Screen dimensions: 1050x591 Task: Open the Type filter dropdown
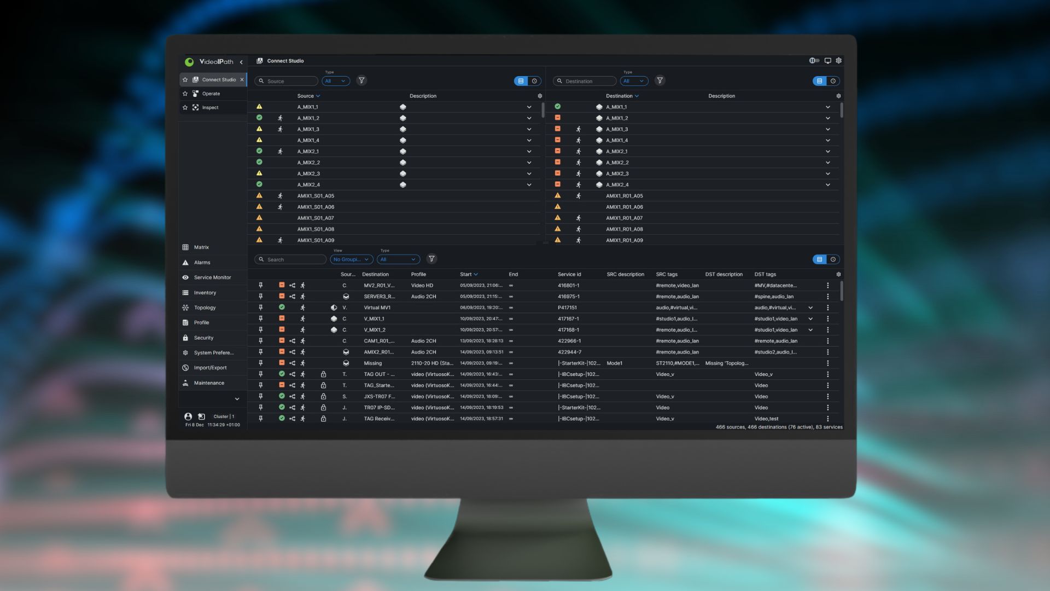335,80
